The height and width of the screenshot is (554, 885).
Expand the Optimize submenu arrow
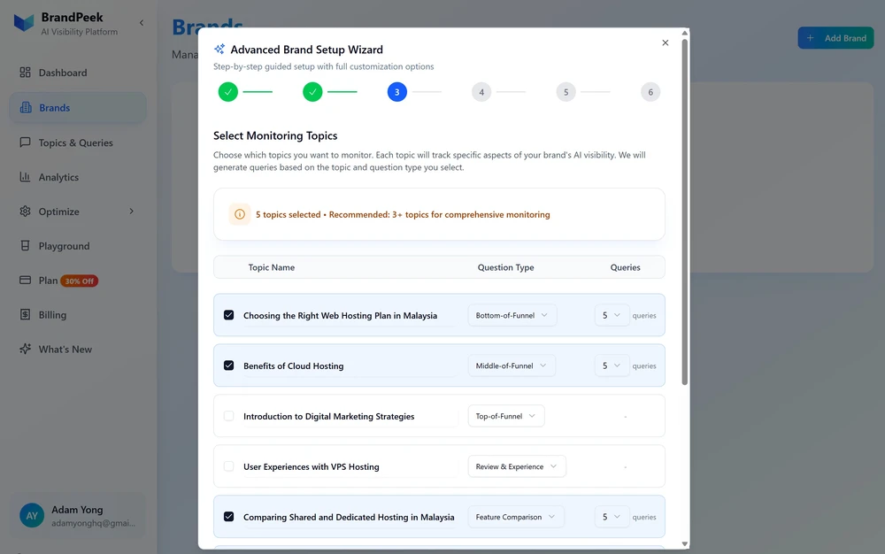(132, 211)
